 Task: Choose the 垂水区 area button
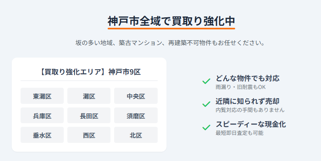42,135
